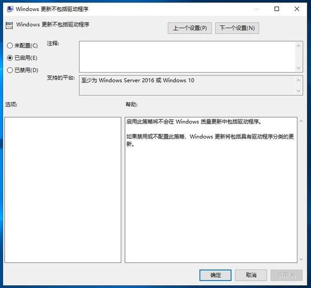The height and width of the screenshot is (288, 311).
Task: Click supported platform box scroll-up arrow
Action: [299, 80]
